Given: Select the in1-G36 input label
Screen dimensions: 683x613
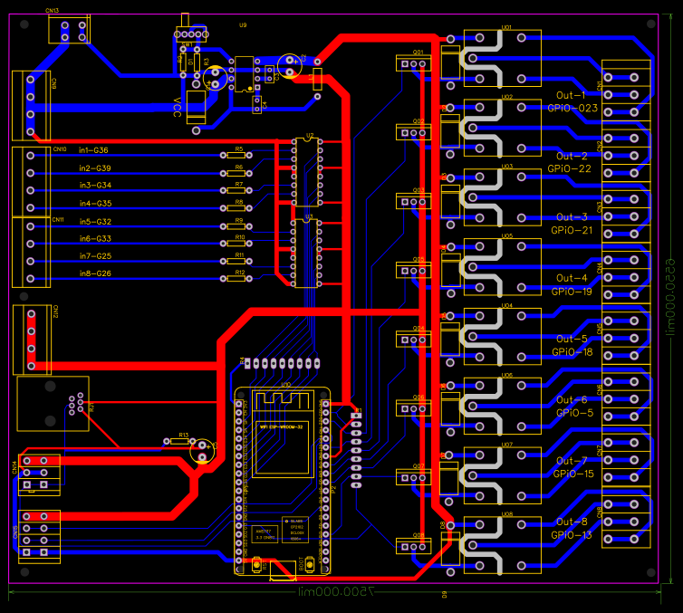Looking at the screenshot, I should point(93,150).
